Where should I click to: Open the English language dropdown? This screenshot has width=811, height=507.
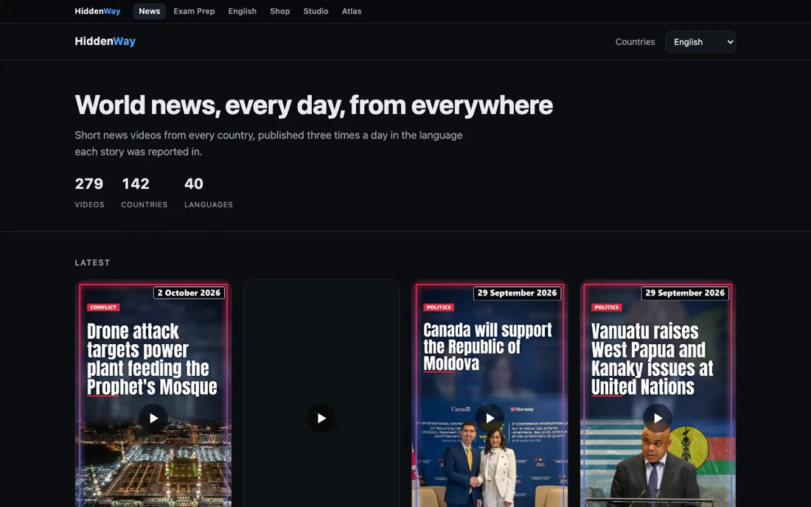click(x=700, y=42)
